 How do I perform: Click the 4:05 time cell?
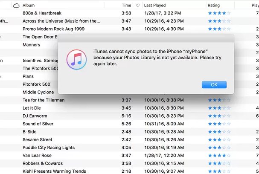click(x=126, y=148)
